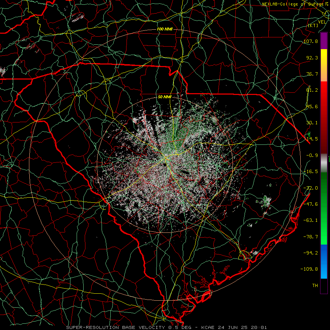Click the -109.8 value on velocity scale
Screen dimensions: 330x330
tap(309, 269)
